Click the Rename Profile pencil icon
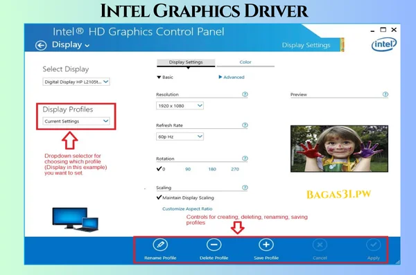 tap(160, 245)
